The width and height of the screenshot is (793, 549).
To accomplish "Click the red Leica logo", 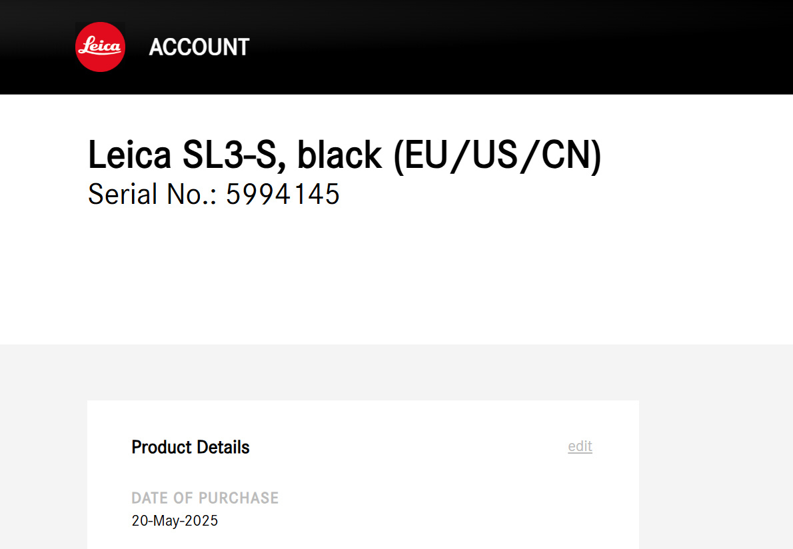I will 101,47.
